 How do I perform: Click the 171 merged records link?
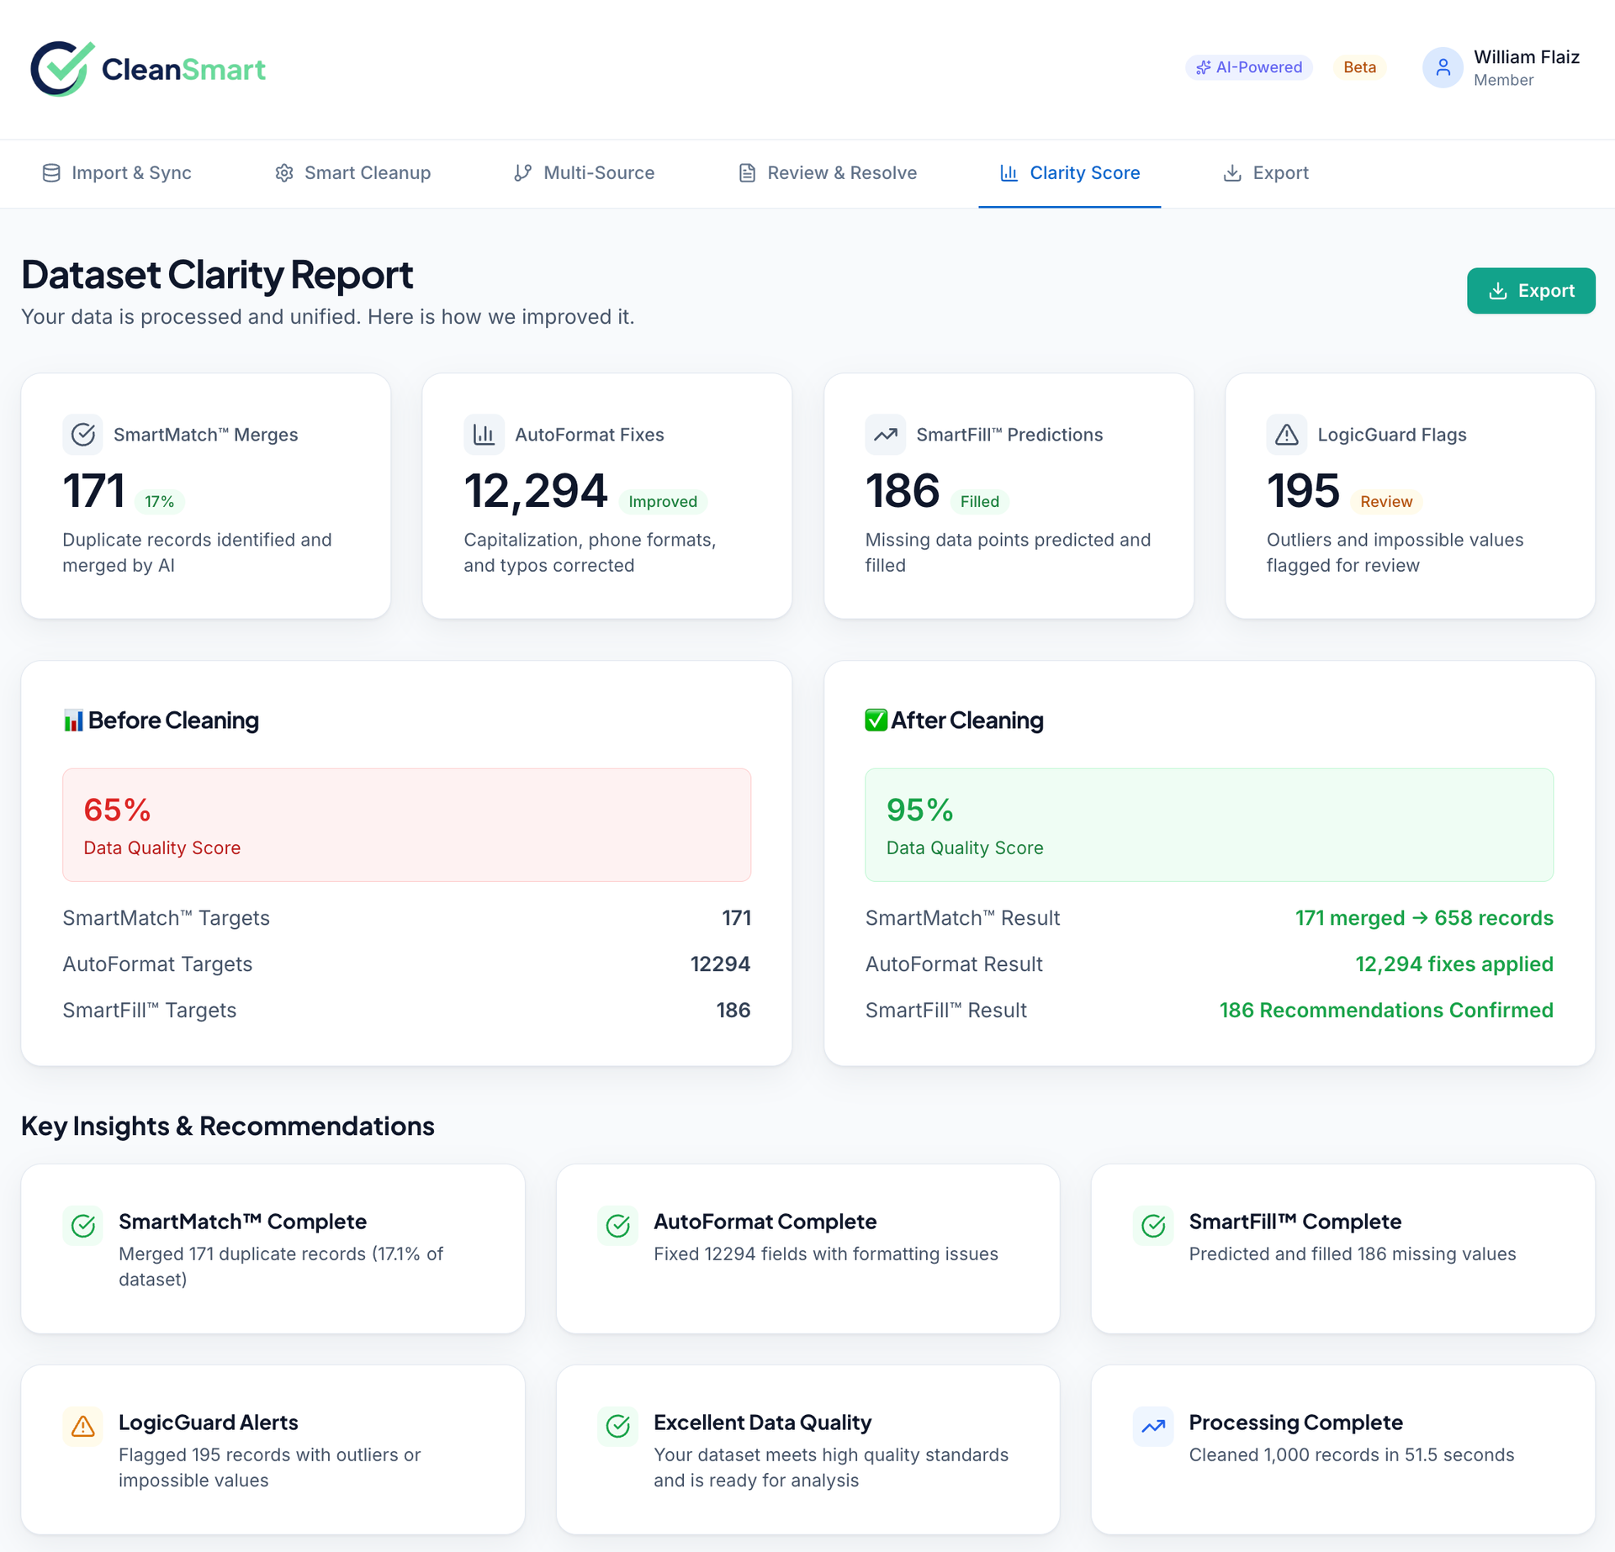(x=1424, y=918)
